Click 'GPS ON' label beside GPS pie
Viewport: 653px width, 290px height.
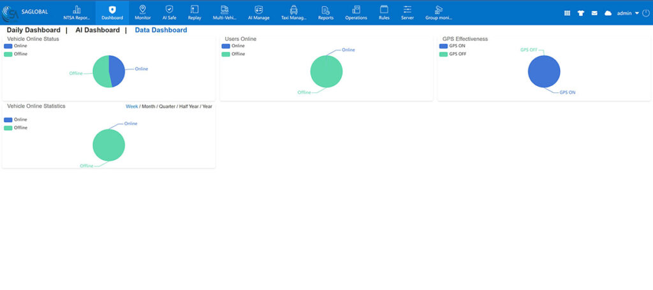coord(567,92)
